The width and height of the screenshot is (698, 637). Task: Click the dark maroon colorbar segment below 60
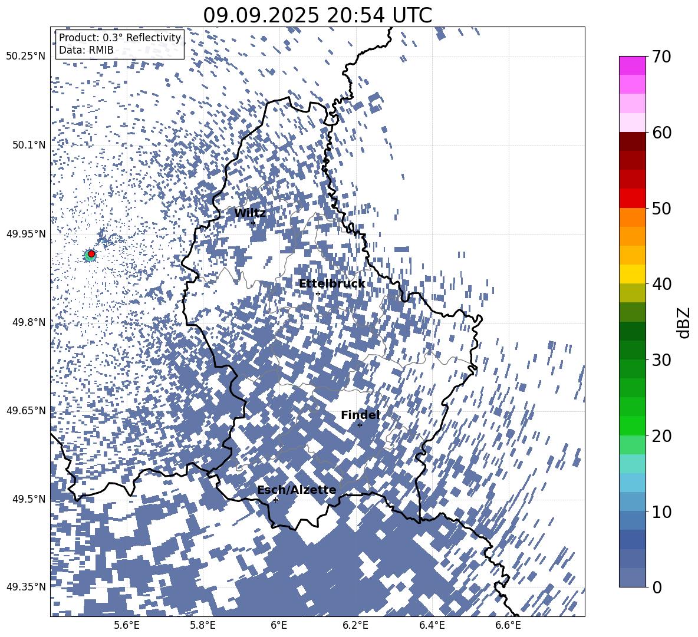(632, 141)
